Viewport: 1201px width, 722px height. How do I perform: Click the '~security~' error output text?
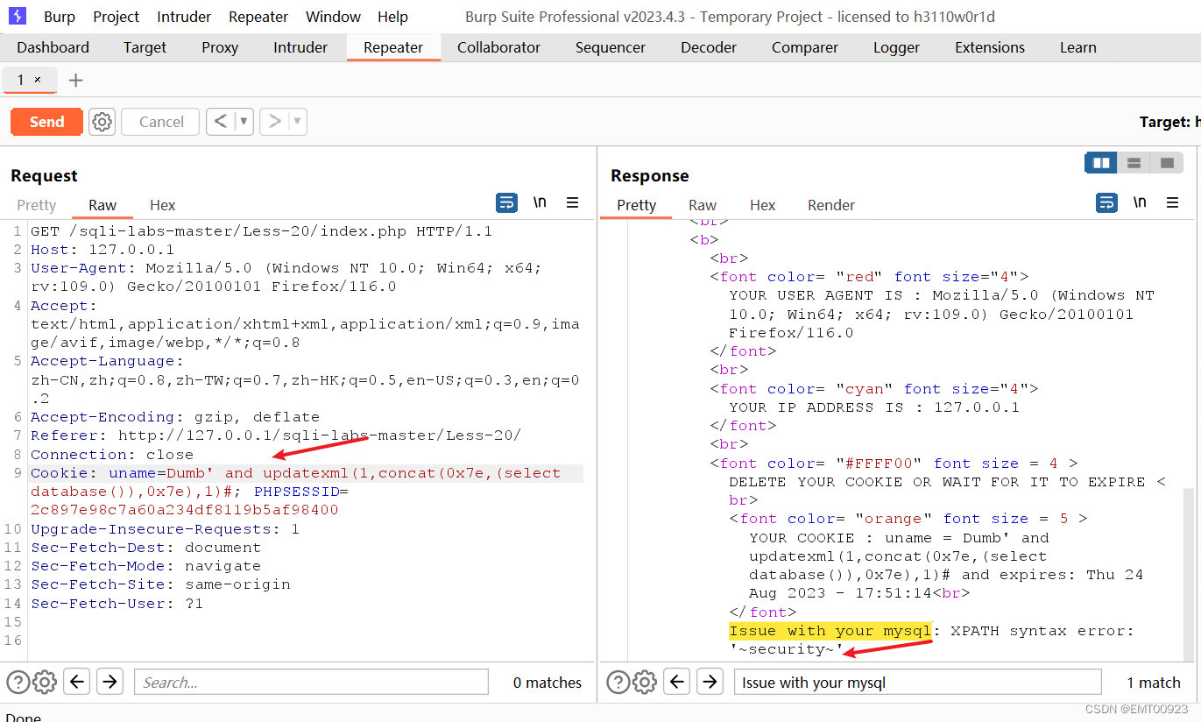(786, 650)
